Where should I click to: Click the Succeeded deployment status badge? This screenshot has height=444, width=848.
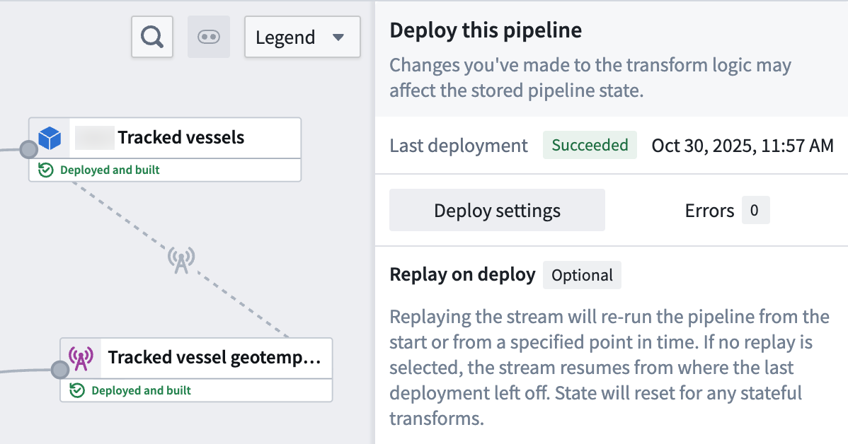[590, 145]
